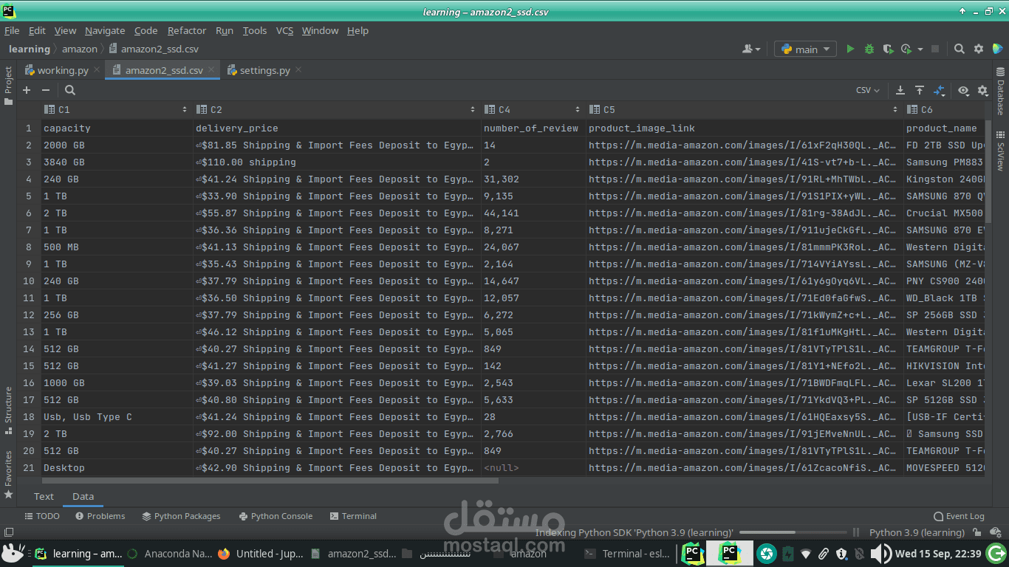This screenshot has width=1009, height=567.
Task: Open the Navigate menu
Action: click(105, 30)
